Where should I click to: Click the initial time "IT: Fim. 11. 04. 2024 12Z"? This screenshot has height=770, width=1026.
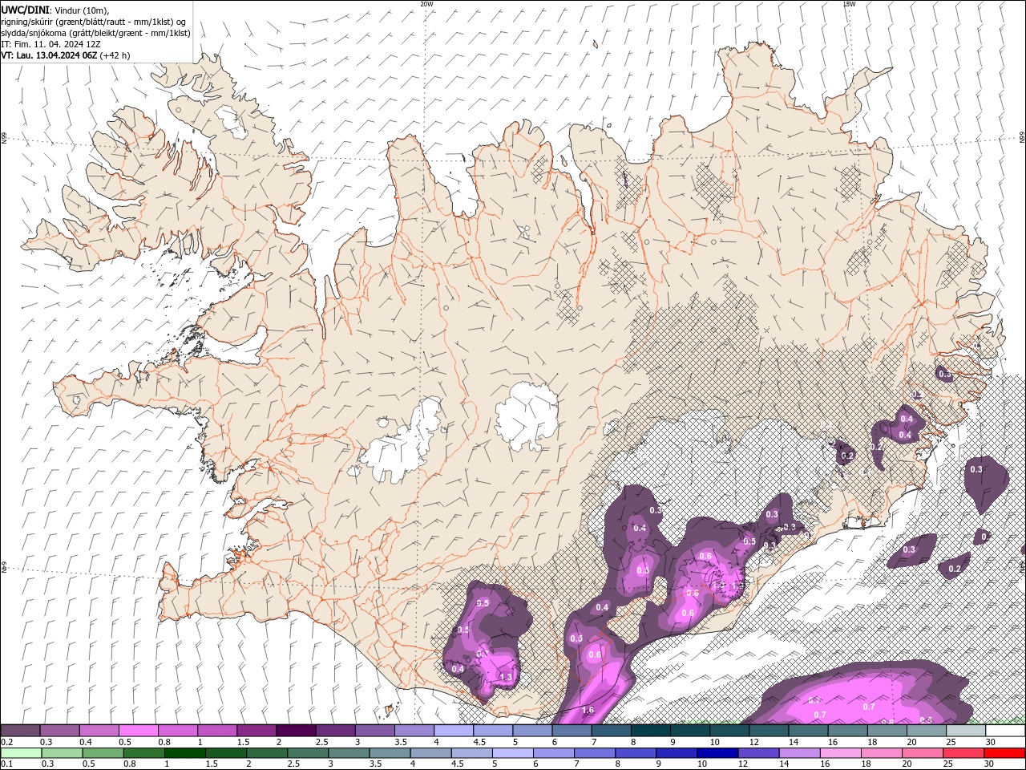pos(50,44)
